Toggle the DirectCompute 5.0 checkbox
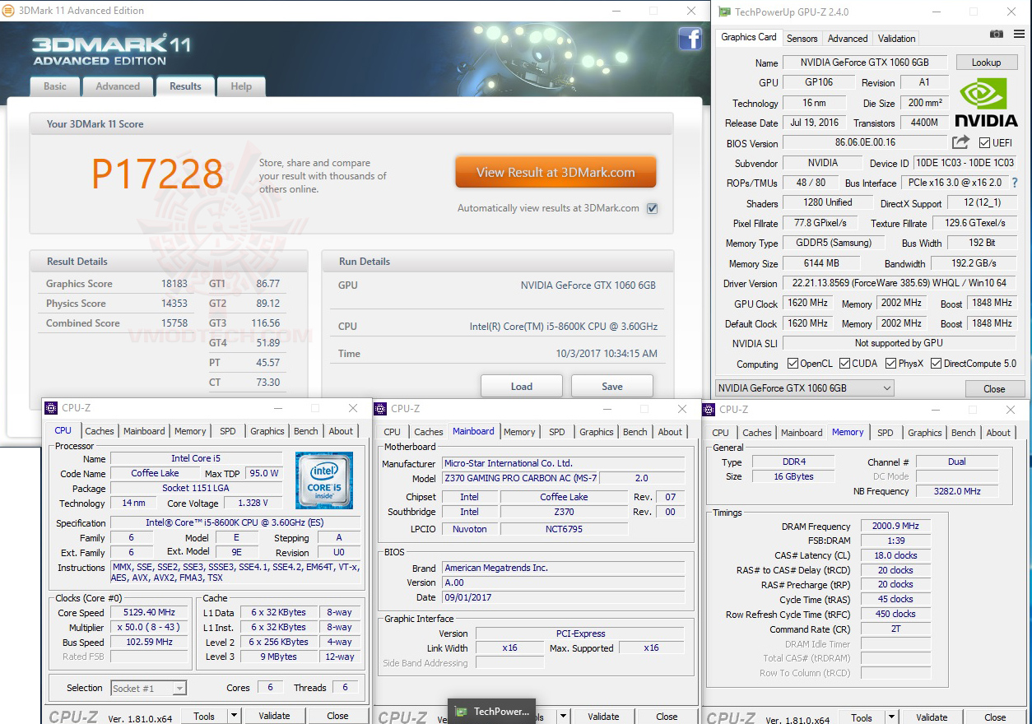The width and height of the screenshot is (1032, 724). (936, 364)
